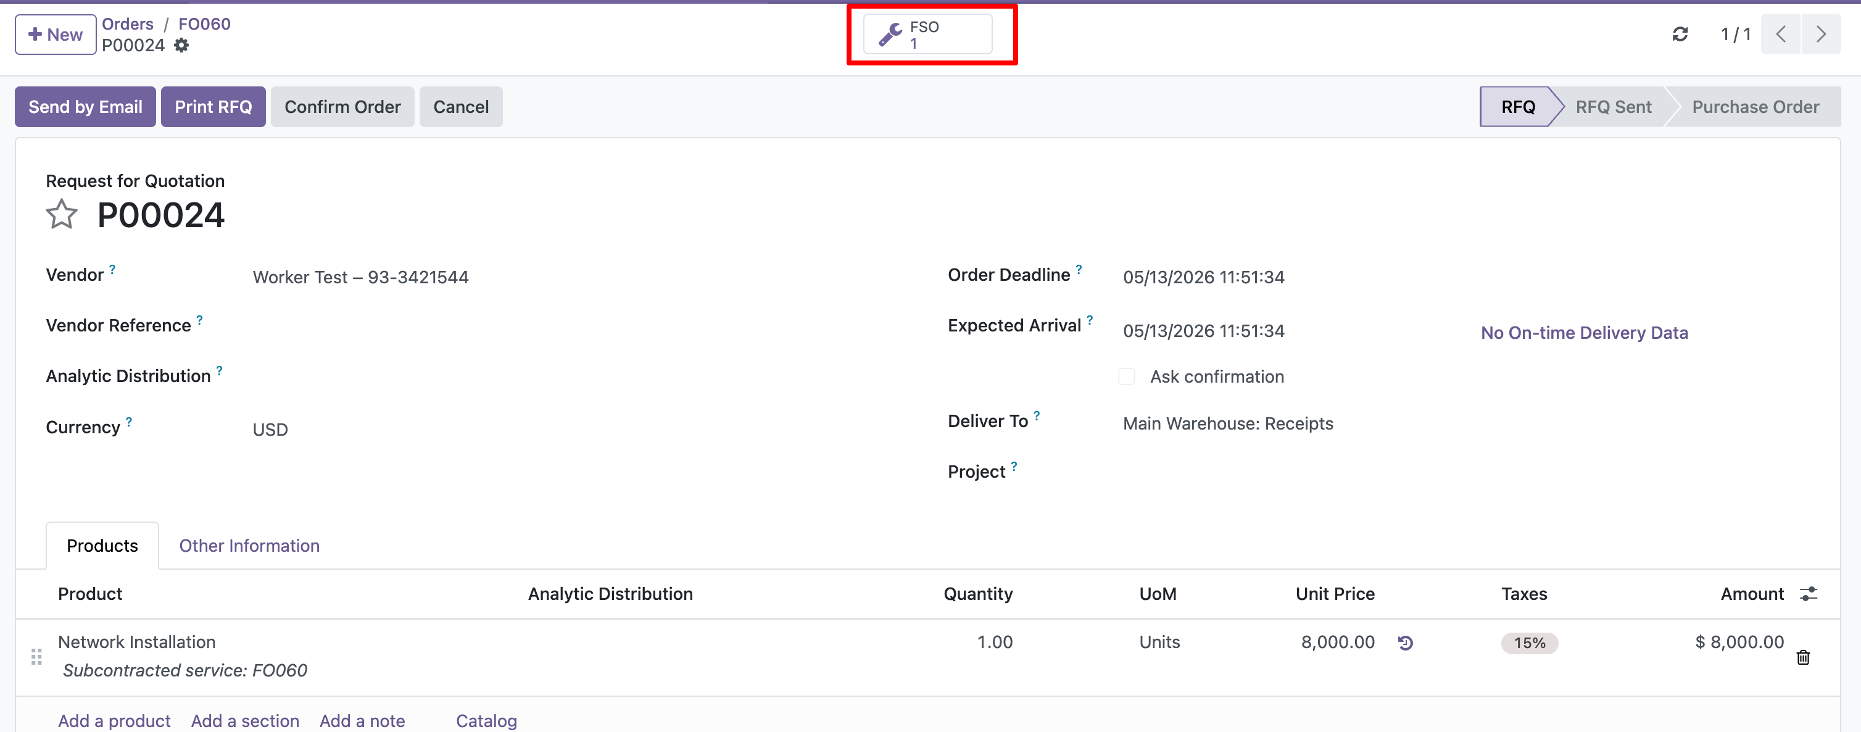
Task: Click the reload record icon
Action: tap(1680, 34)
